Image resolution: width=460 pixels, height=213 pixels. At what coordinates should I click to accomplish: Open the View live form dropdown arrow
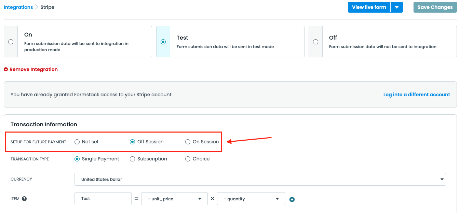click(396, 7)
